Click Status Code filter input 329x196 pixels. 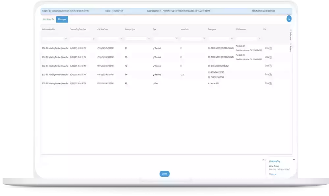pos(191,39)
